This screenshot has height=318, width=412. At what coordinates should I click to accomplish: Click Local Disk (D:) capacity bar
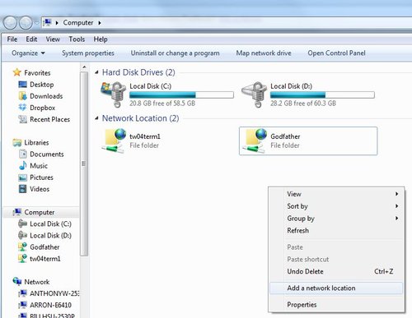[322, 94]
